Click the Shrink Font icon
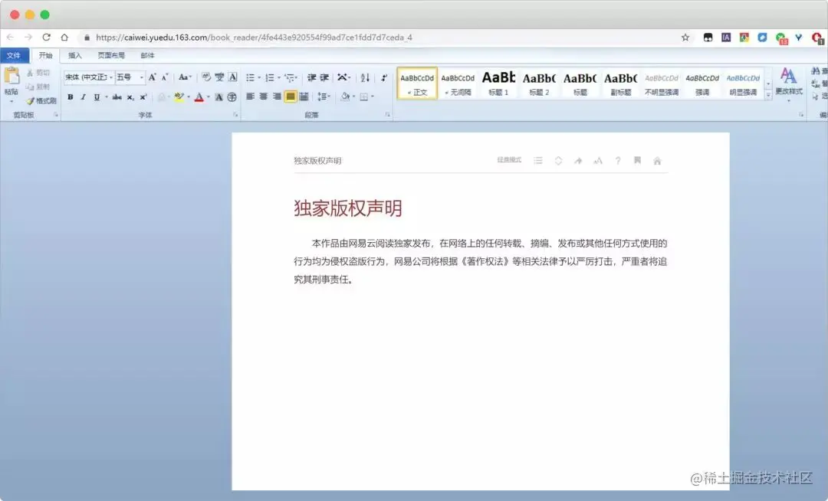This screenshot has width=828, height=501. [165, 77]
